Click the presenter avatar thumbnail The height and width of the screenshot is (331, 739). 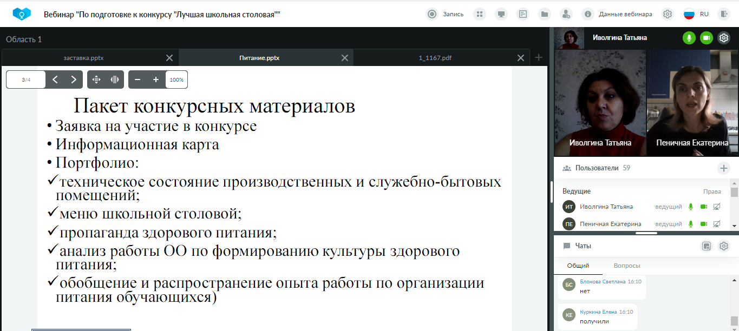point(570,38)
